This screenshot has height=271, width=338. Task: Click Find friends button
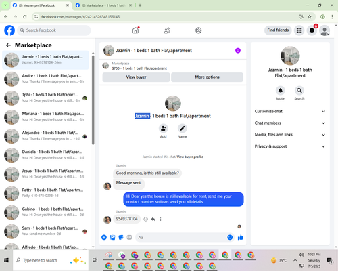click(278, 30)
